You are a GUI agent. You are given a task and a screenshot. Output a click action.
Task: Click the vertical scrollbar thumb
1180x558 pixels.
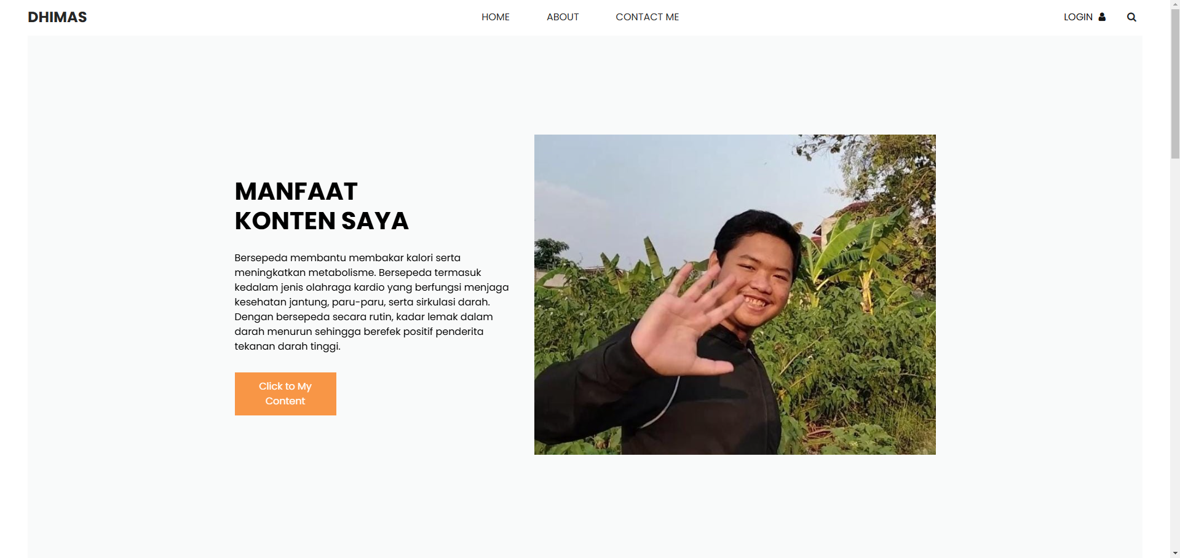click(x=1175, y=84)
